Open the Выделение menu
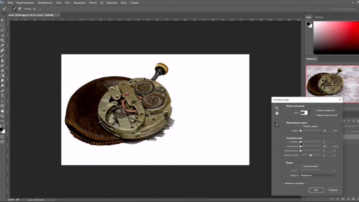The height and width of the screenshot is (202, 359). (80, 3)
